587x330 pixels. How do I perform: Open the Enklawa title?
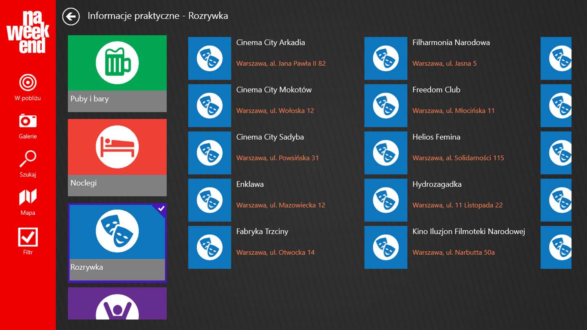[250, 184]
